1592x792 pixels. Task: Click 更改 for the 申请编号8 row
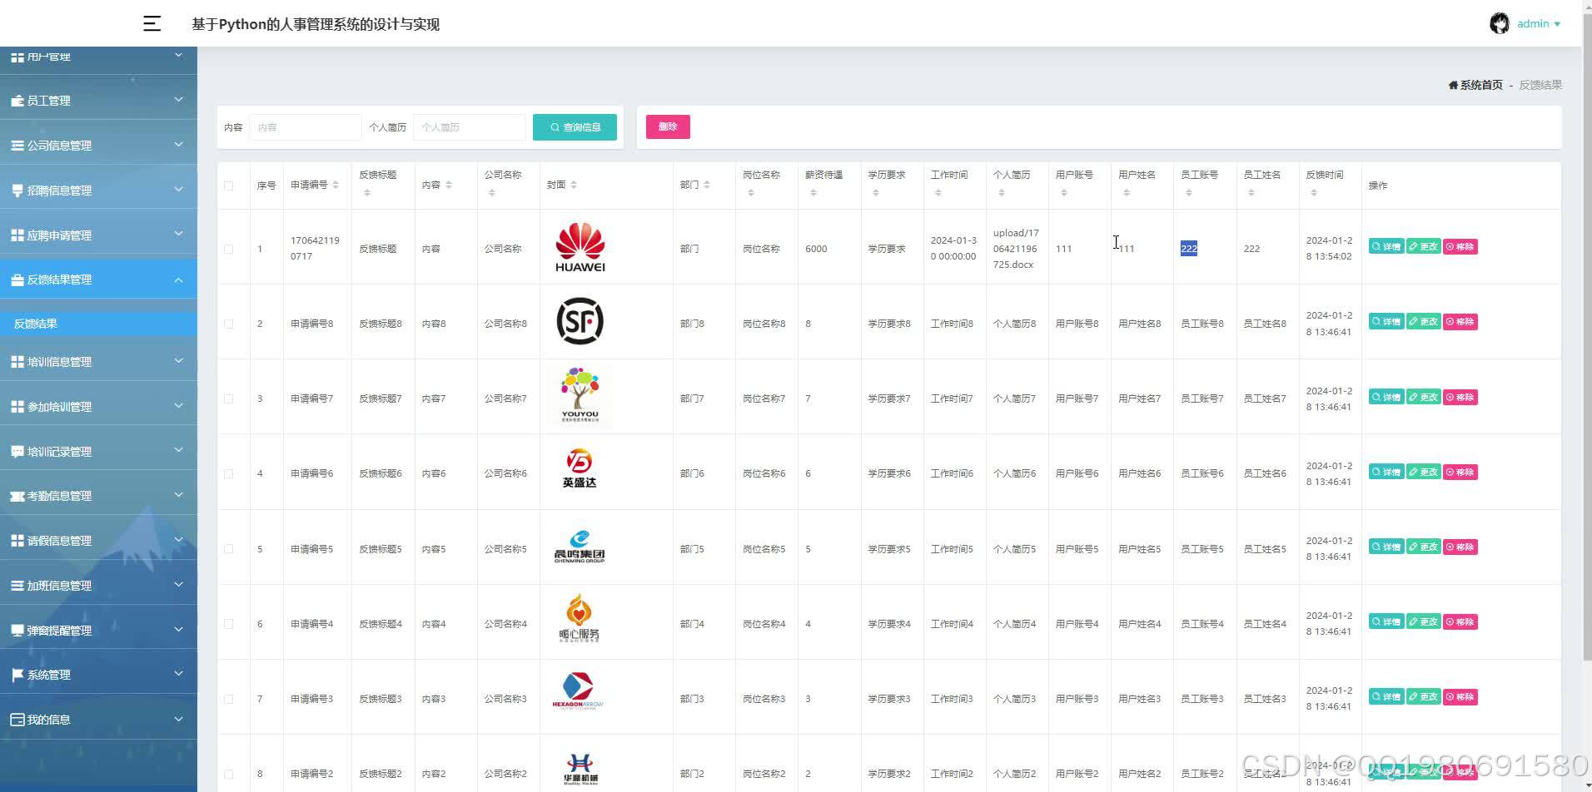point(1424,321)
